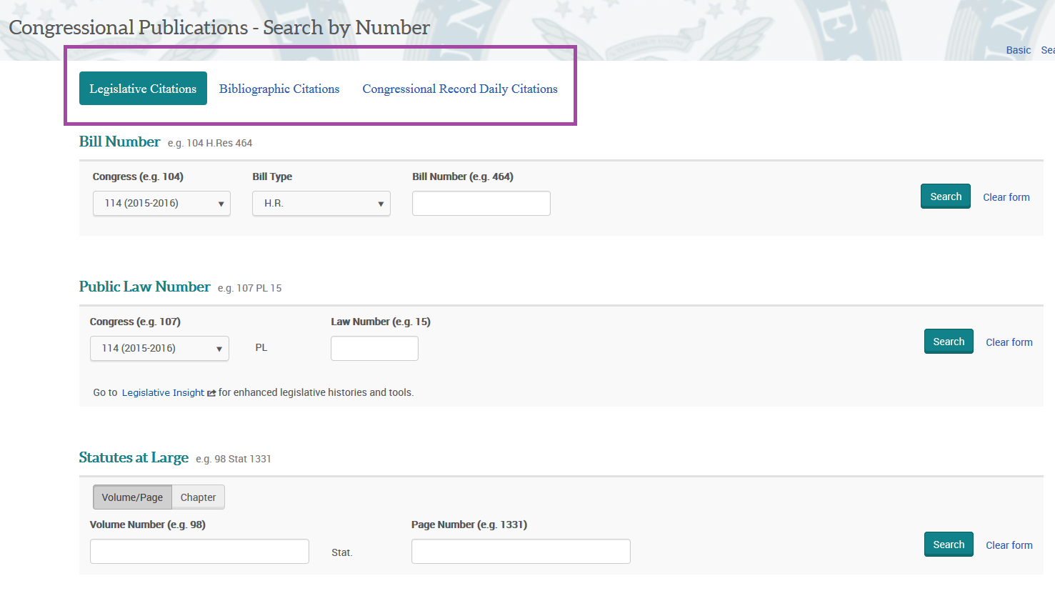Click the Statutes at Large heading
Viewport: 1055px width, 591px height.
click(134, 457)
